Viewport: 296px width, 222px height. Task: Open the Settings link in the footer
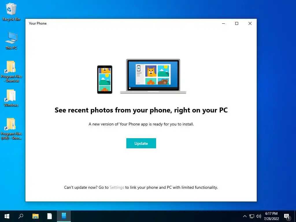click(117, 187)
